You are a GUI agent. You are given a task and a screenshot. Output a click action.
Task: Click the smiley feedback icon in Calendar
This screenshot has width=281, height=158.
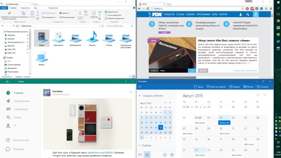[165, 155]
